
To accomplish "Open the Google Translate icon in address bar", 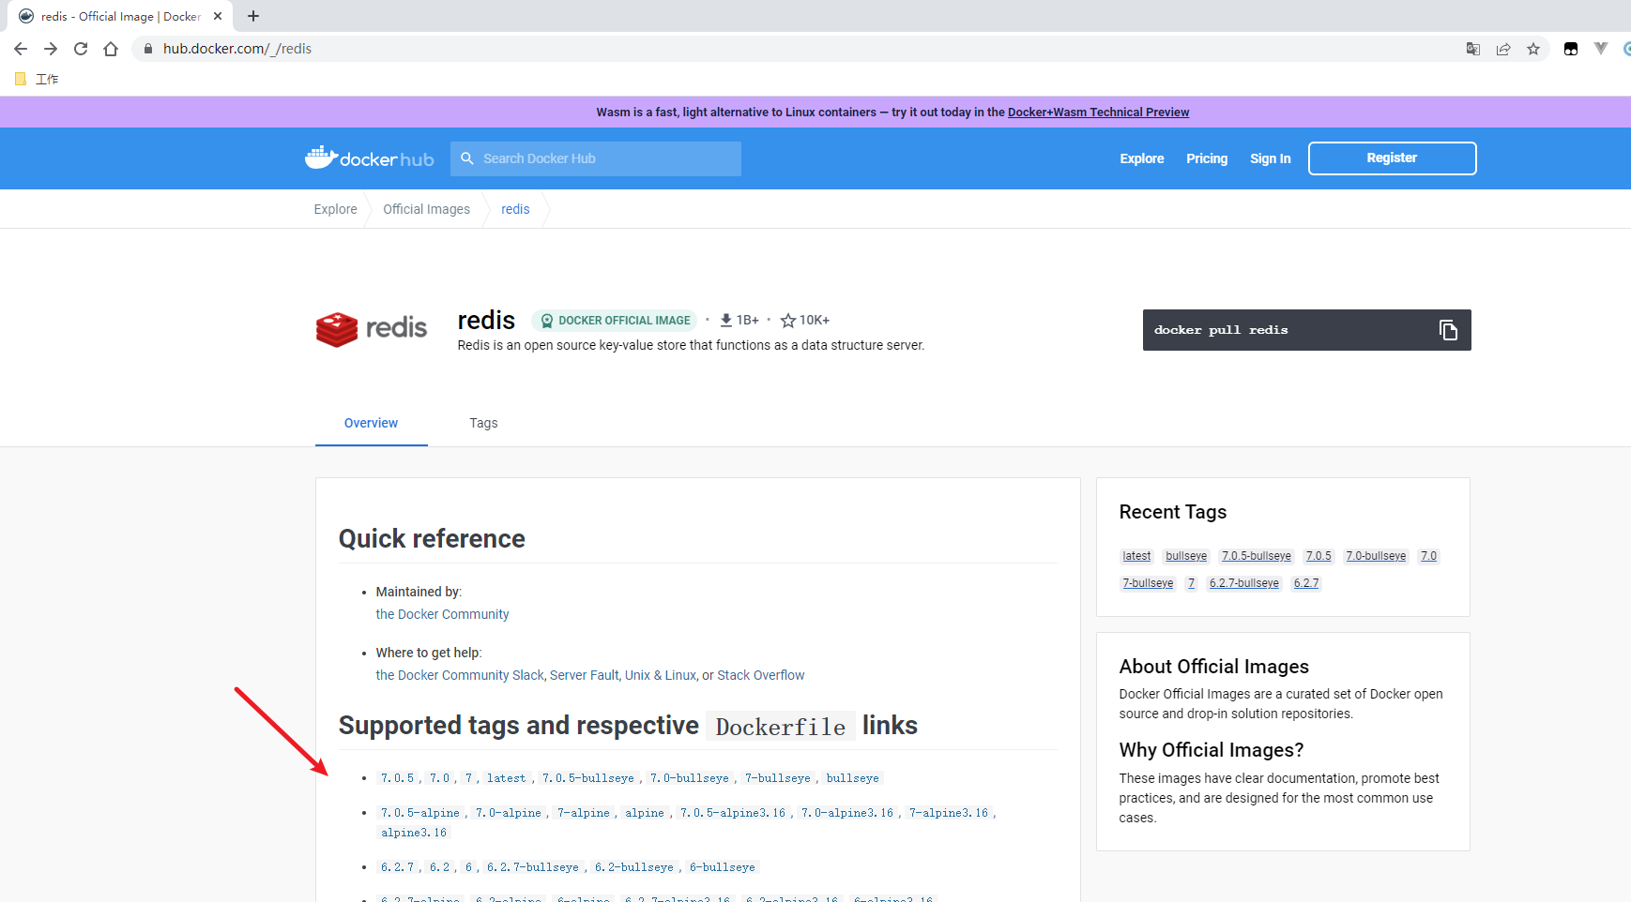I will tap(1472, 49).
